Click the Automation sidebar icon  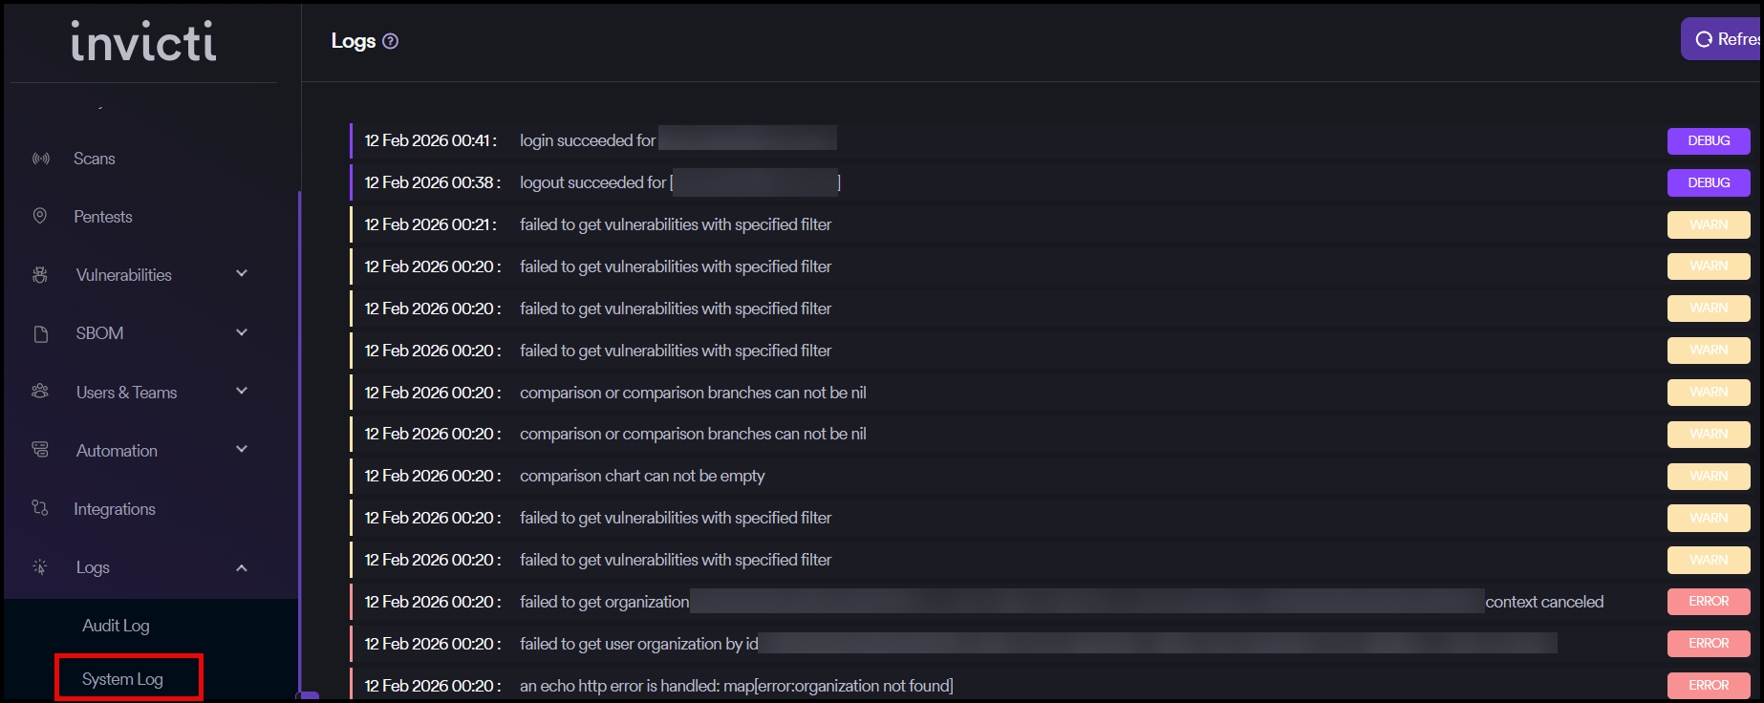point(40,450)
